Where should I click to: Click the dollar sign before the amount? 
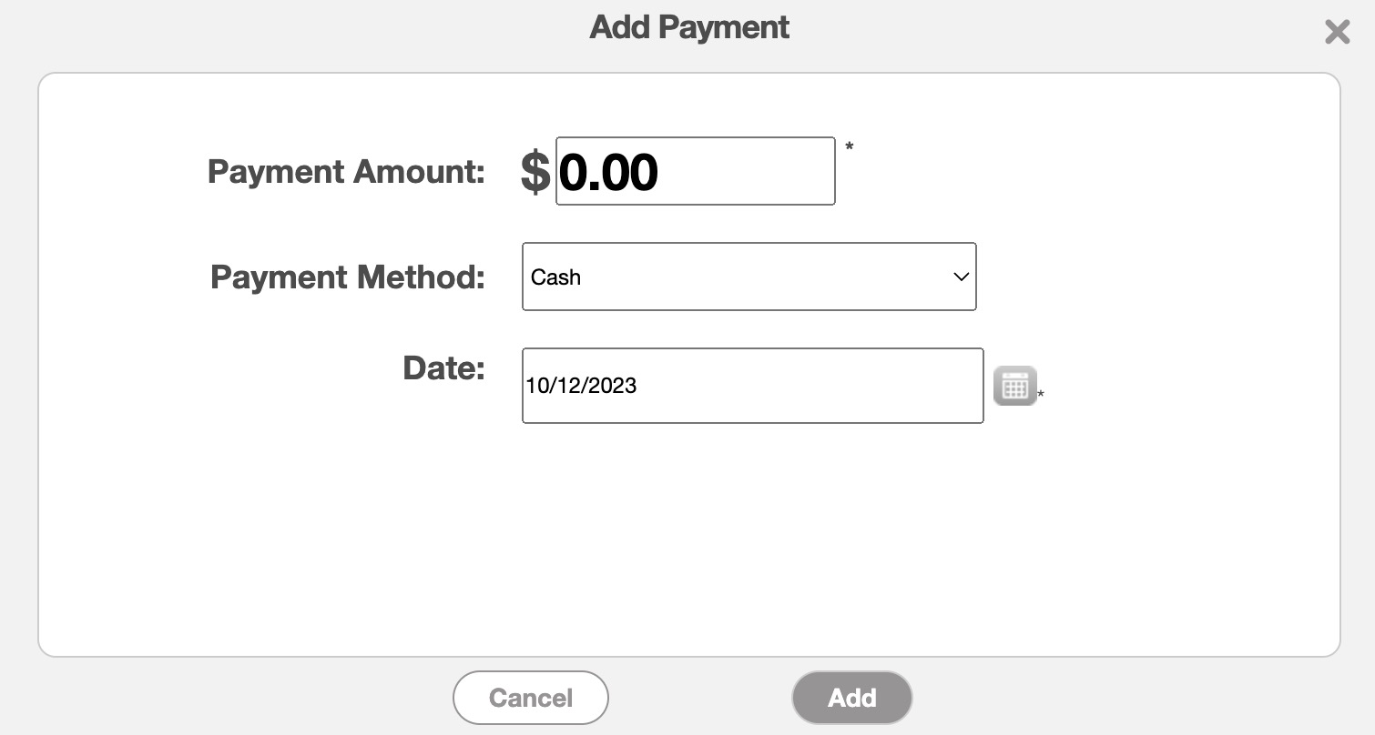click(x=535, y=172)
